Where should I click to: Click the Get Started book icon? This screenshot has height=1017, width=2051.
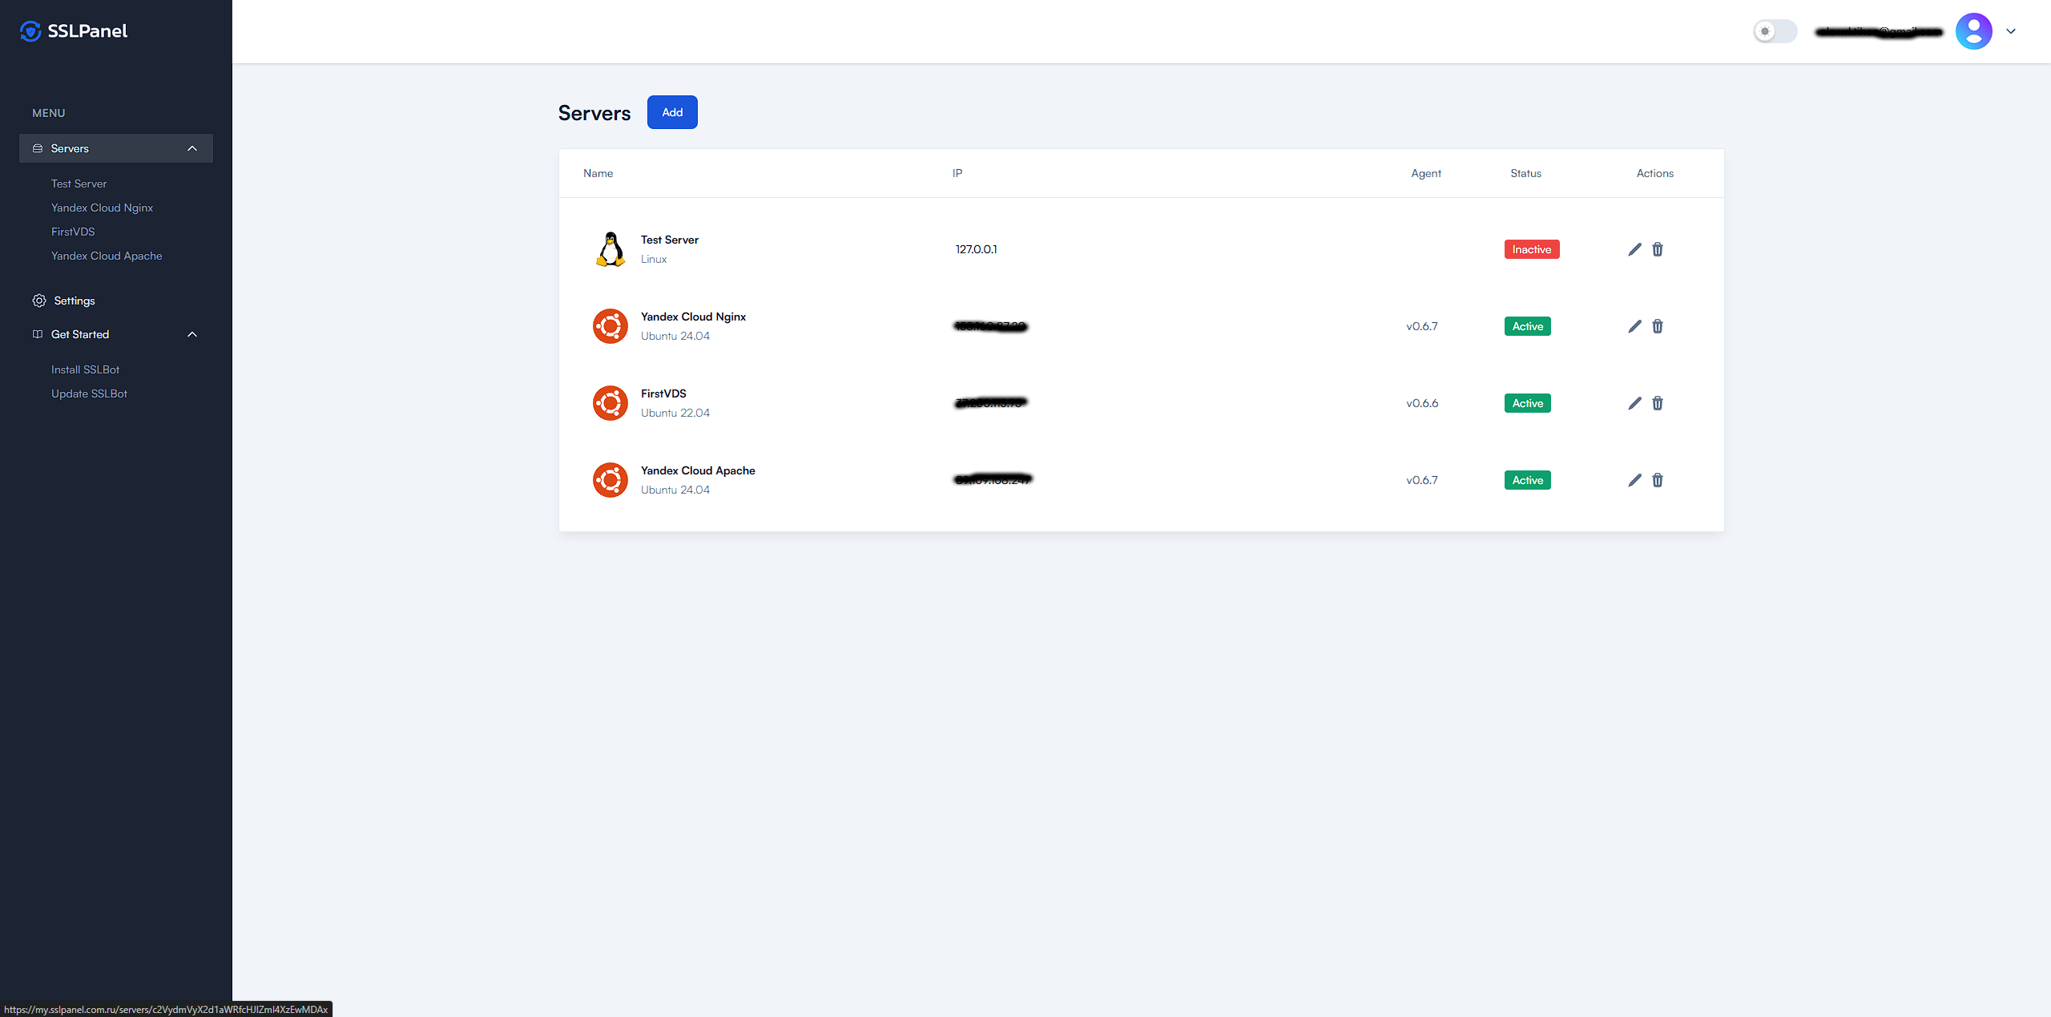37,334
